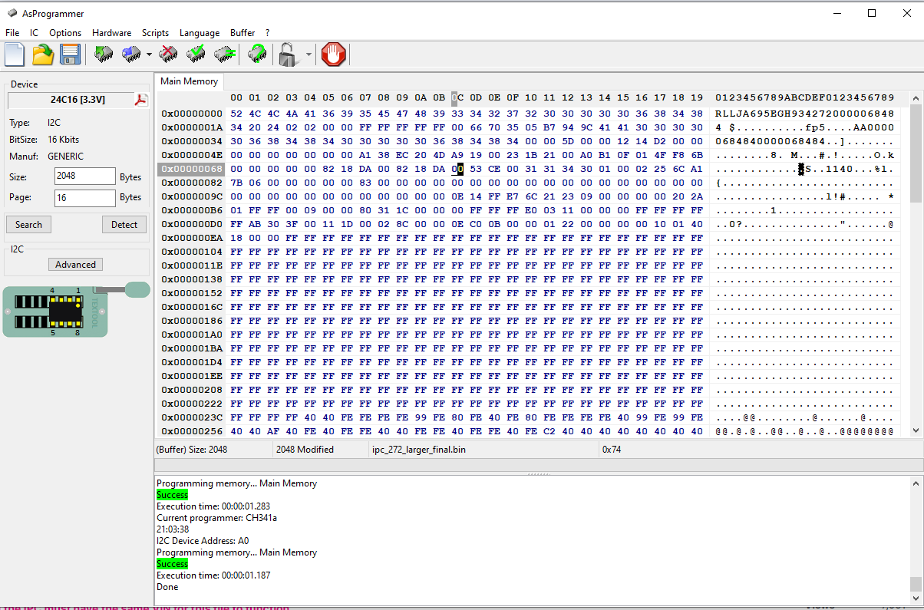
Task: Click the 16 Kbits BitSize value
Action: point(64,140)
